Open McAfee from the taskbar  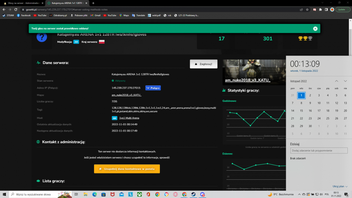point(113,194)
